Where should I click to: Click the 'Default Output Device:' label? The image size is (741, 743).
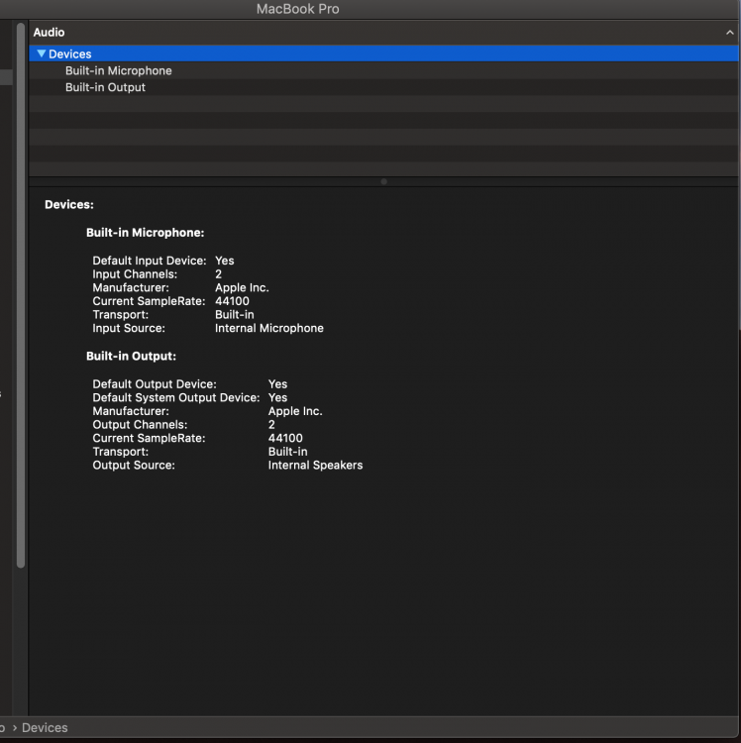pyautogui.click(x=155, y=383)
